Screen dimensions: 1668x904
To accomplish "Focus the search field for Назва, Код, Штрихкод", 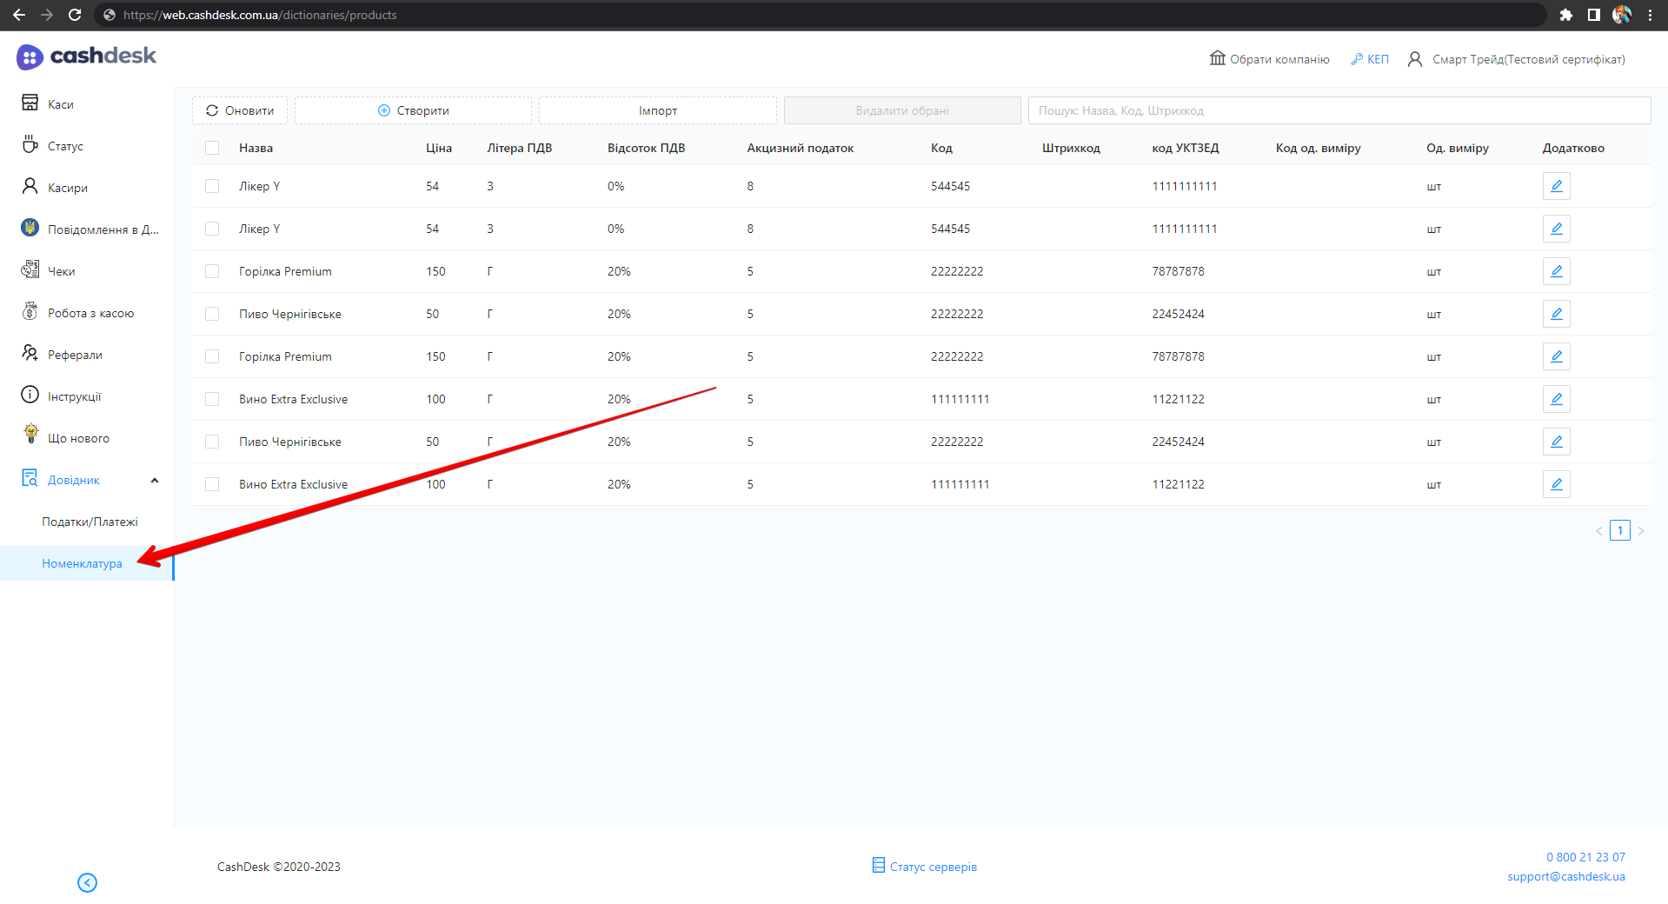I will click(1339, 110).
